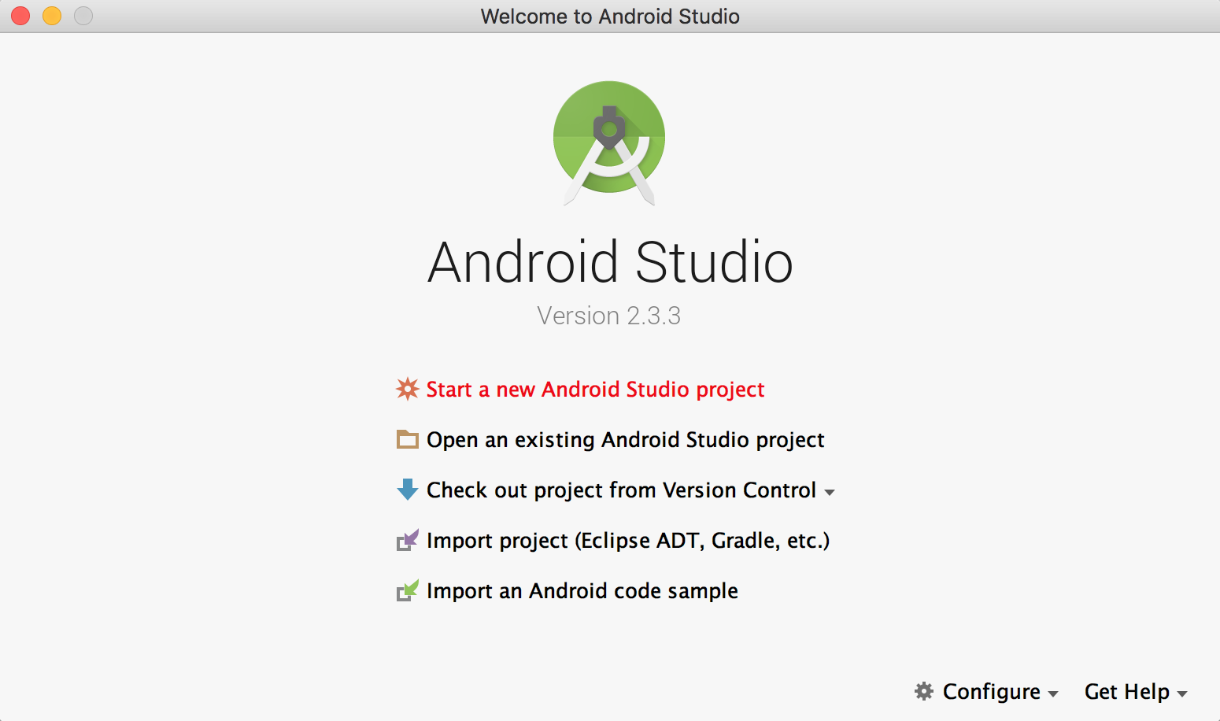This screenshot has height=721, width=1220.
Task: Select Start a new Android Studio project
Action: 595,389
